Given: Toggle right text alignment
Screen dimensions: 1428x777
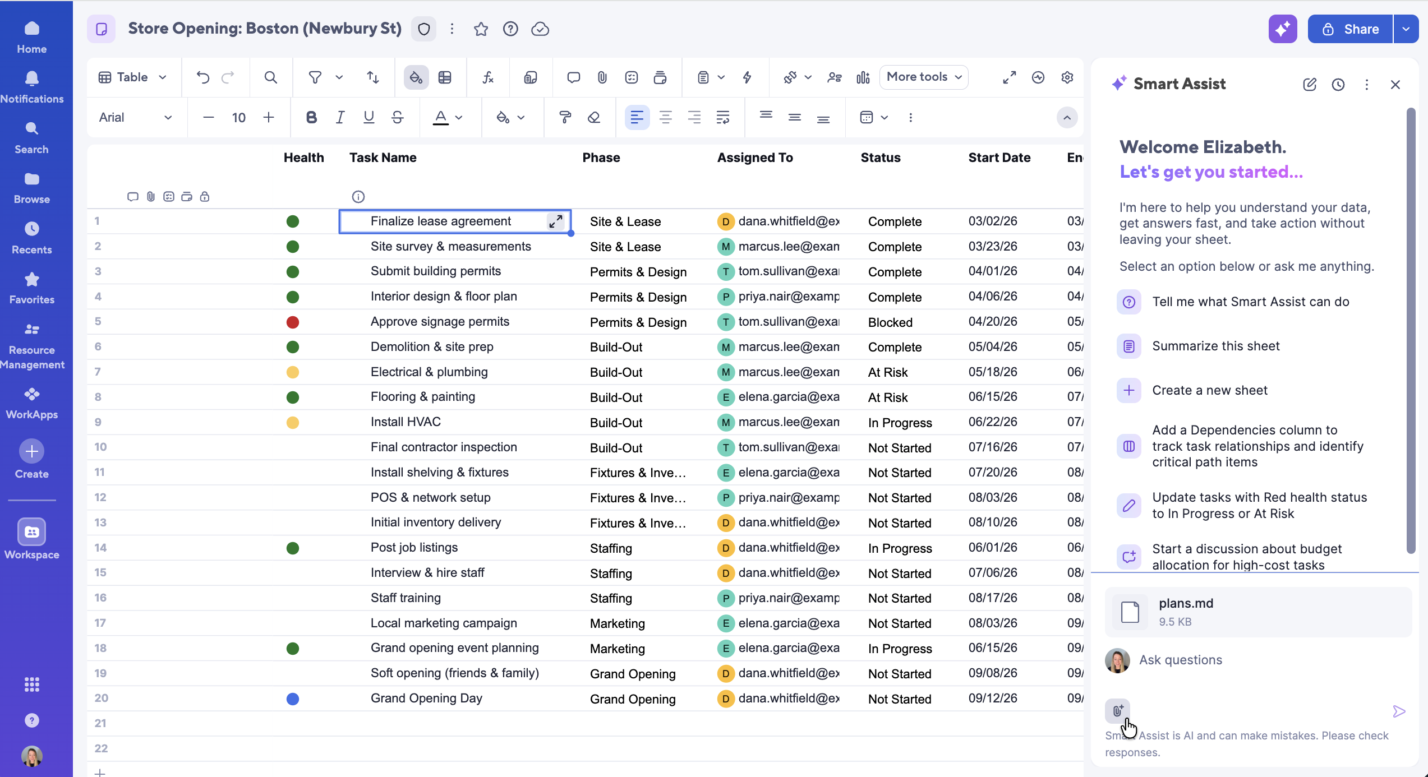Looking at the screenshot, I should (694, 117).
